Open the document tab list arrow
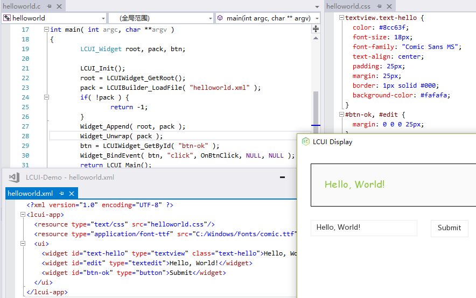The width and height of the screenshot is (476, 298). point(317,6)
